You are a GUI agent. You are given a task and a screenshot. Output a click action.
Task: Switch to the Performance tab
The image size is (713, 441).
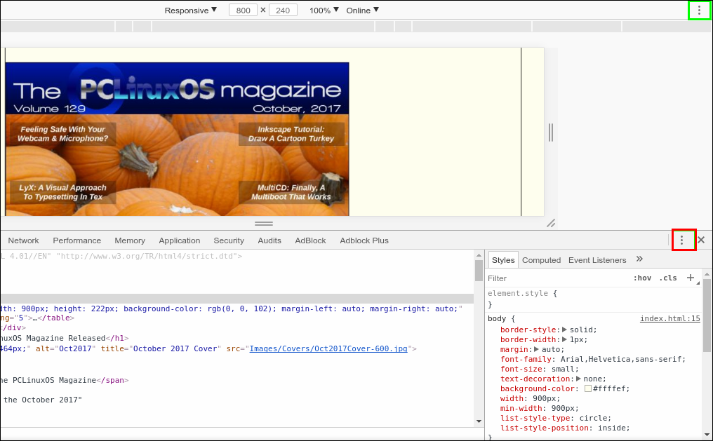pyautogui.click(x=77, y=240)
